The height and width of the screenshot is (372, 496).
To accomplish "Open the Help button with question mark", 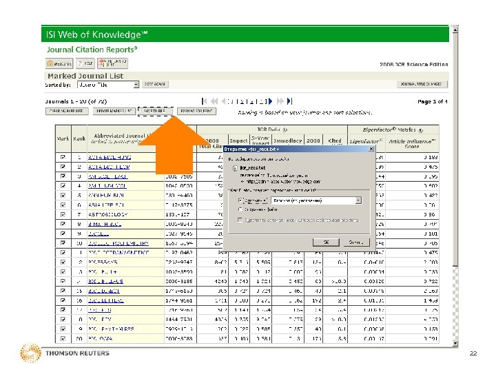I will 85,63.
